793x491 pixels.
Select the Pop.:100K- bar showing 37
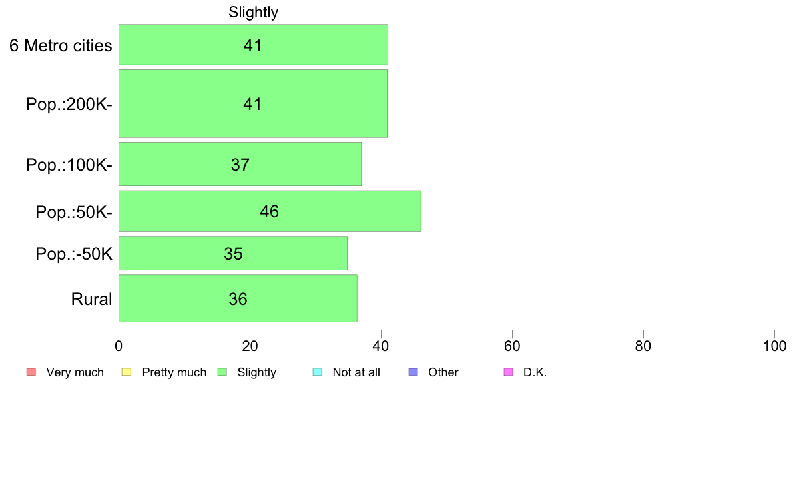point(240,164)
